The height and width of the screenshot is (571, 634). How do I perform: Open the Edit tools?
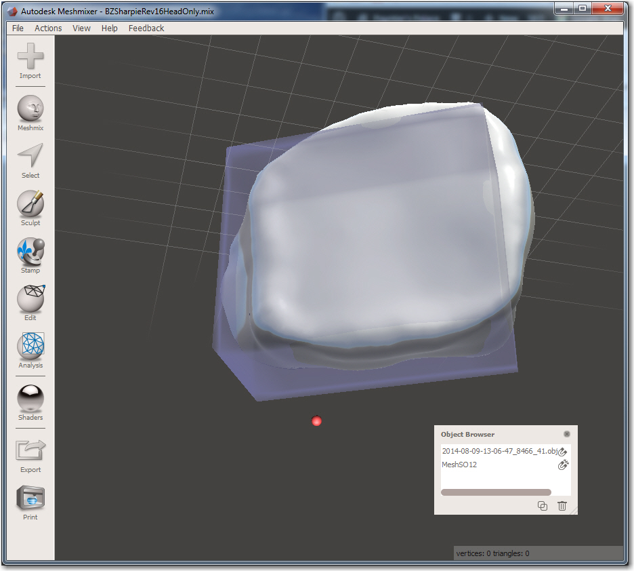(x=30, y=302)
